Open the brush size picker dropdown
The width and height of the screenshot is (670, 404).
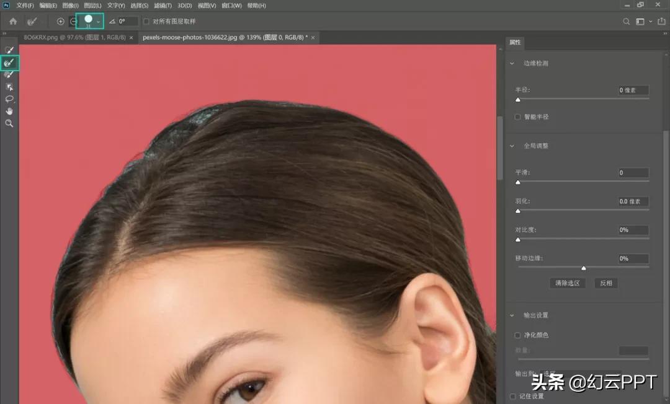pyautogui.click(x=98, y=21)
